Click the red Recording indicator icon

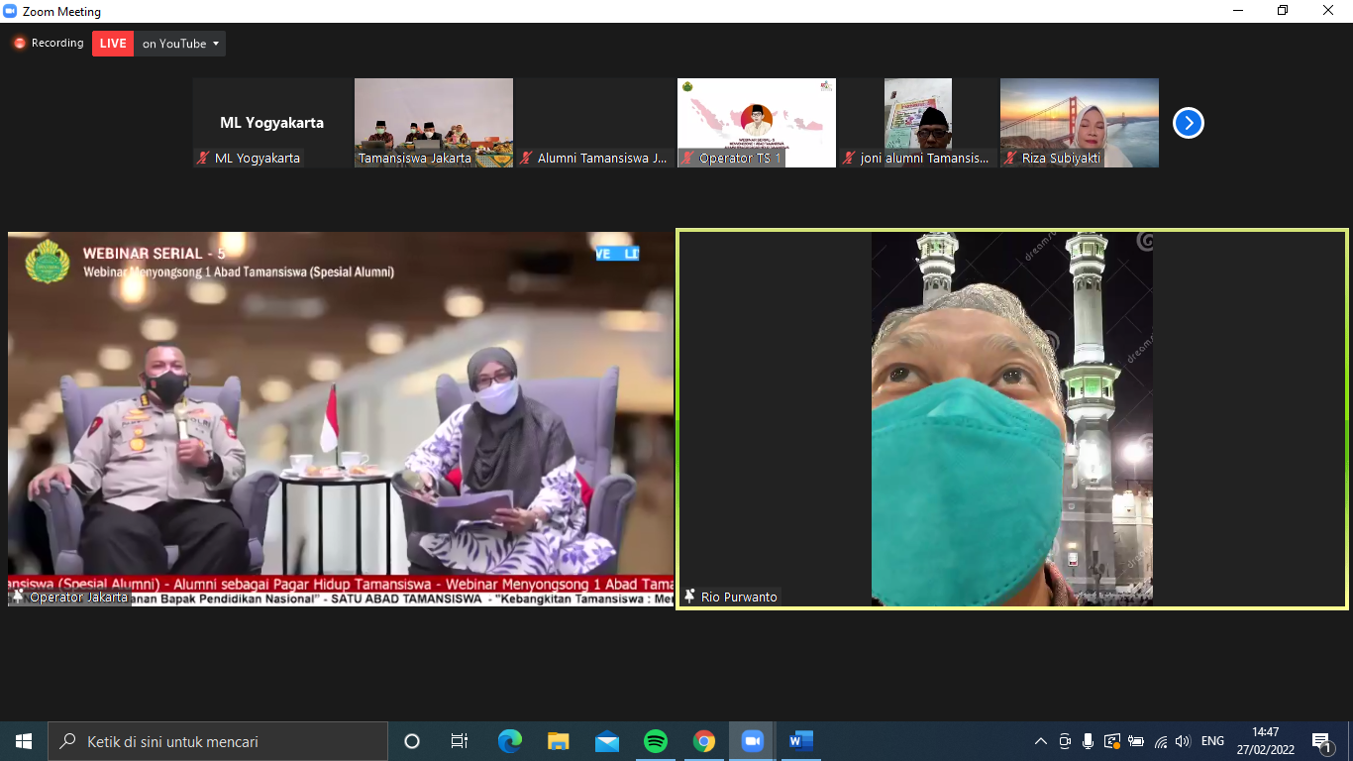19,44
